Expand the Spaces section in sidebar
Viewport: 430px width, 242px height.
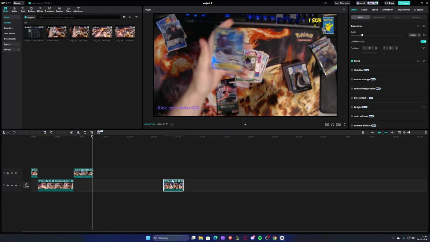[x=11, y=44]
